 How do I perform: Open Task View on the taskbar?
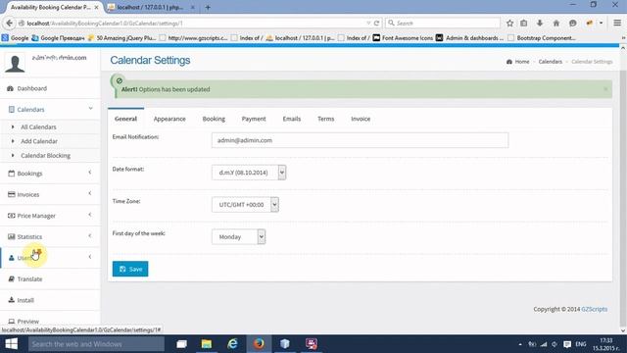click(x=181, y=344)
